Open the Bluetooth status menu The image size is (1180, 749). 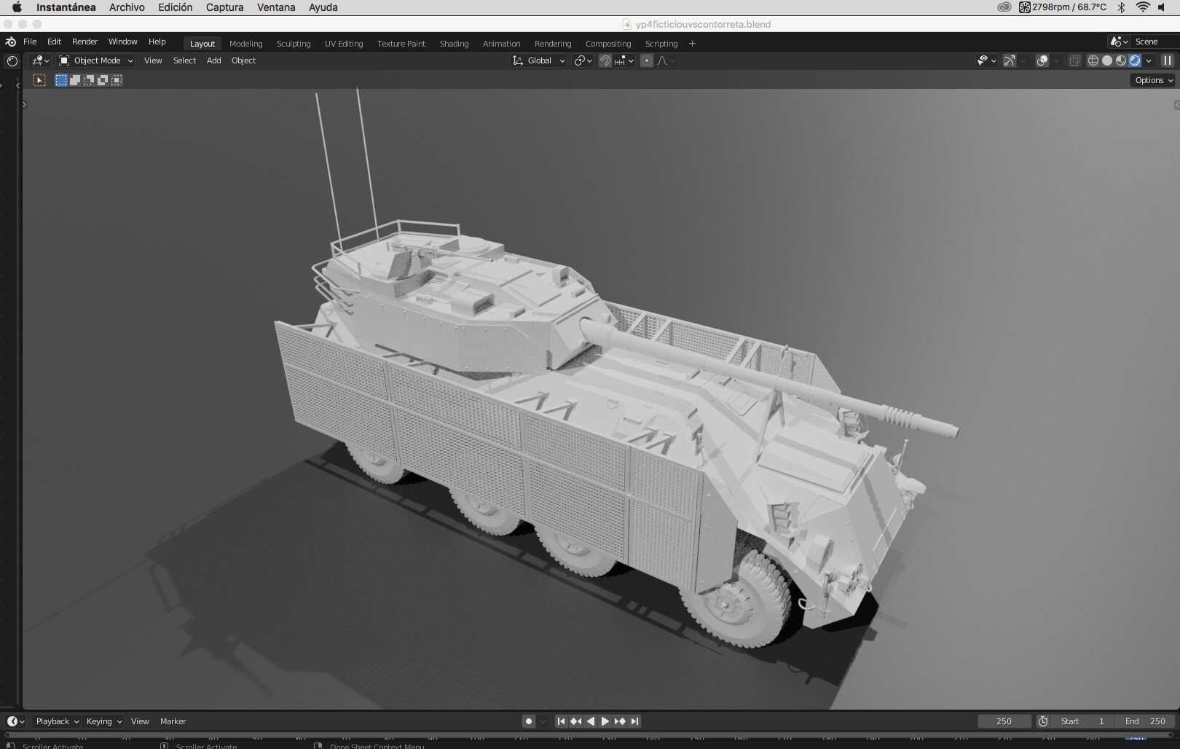point(1122,7)
